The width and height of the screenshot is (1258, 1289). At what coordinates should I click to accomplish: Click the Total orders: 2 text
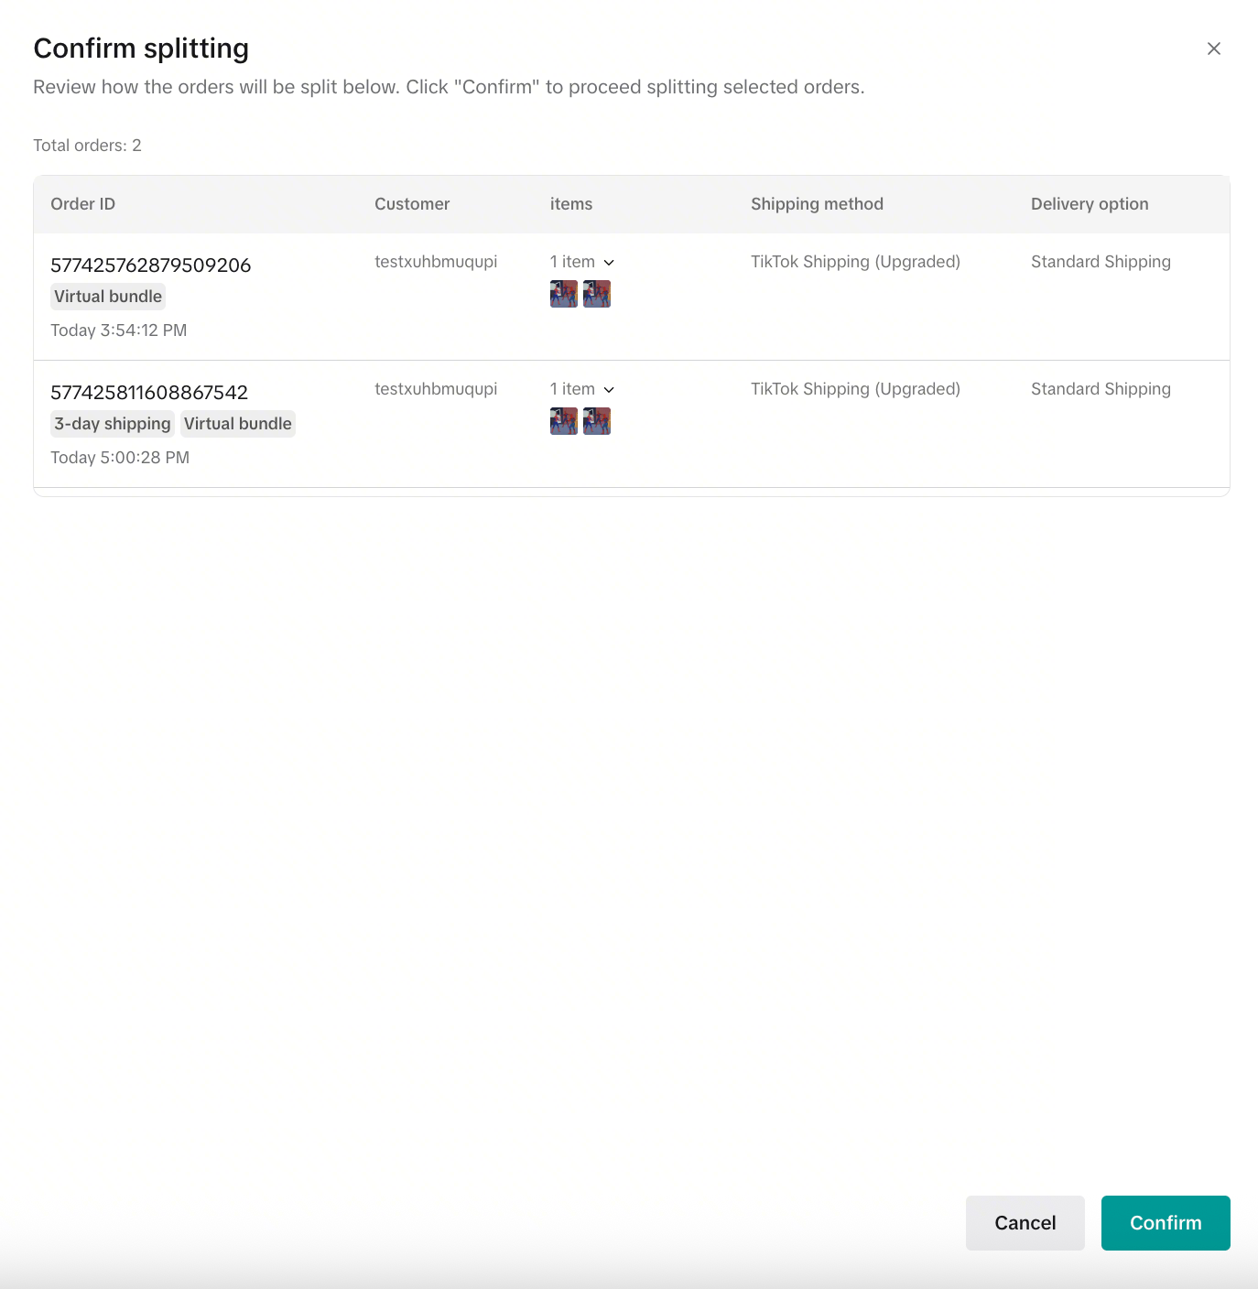coord(88,146)
